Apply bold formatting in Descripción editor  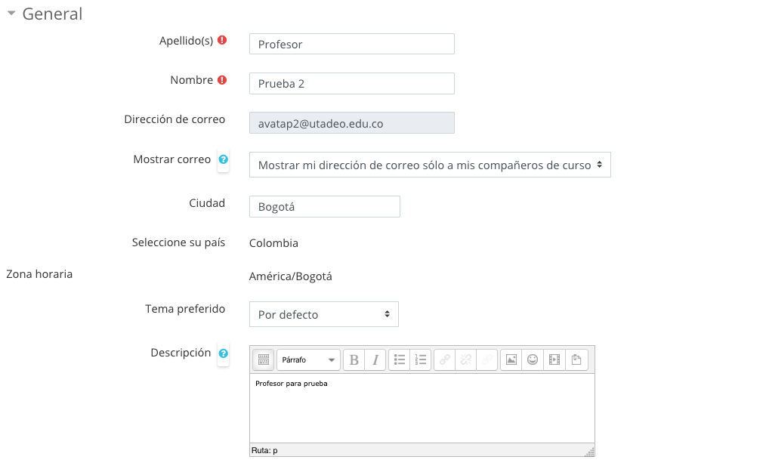pyautogui.click(x=354, y=360)
